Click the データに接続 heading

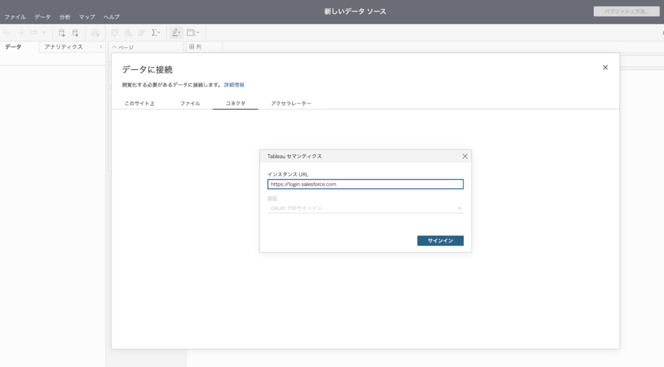point(147,69)
